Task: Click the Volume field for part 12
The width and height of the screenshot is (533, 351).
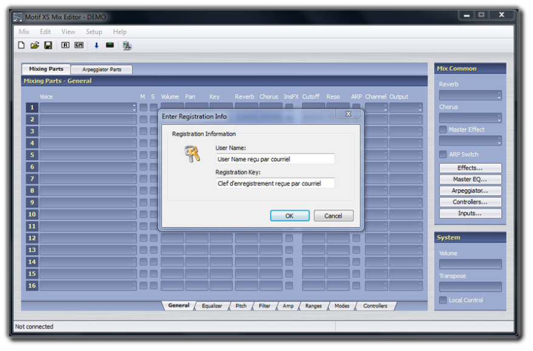Action: (x=172, y=238)
